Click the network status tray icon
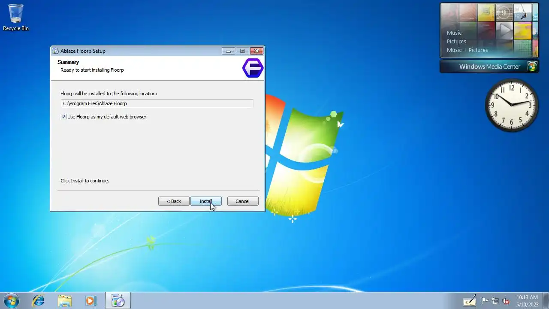 495,301
